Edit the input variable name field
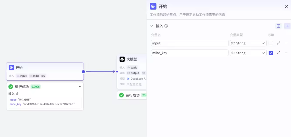Viewport: 291px width, 137px height. (x=190, y=43)
